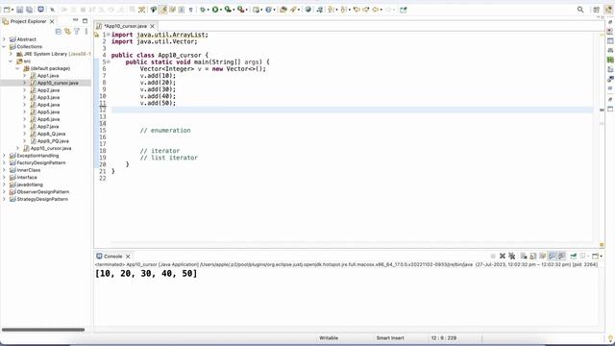Save the current file with Save icon
The height and width of the screenshot is (346, 615).
pos(19,10)
